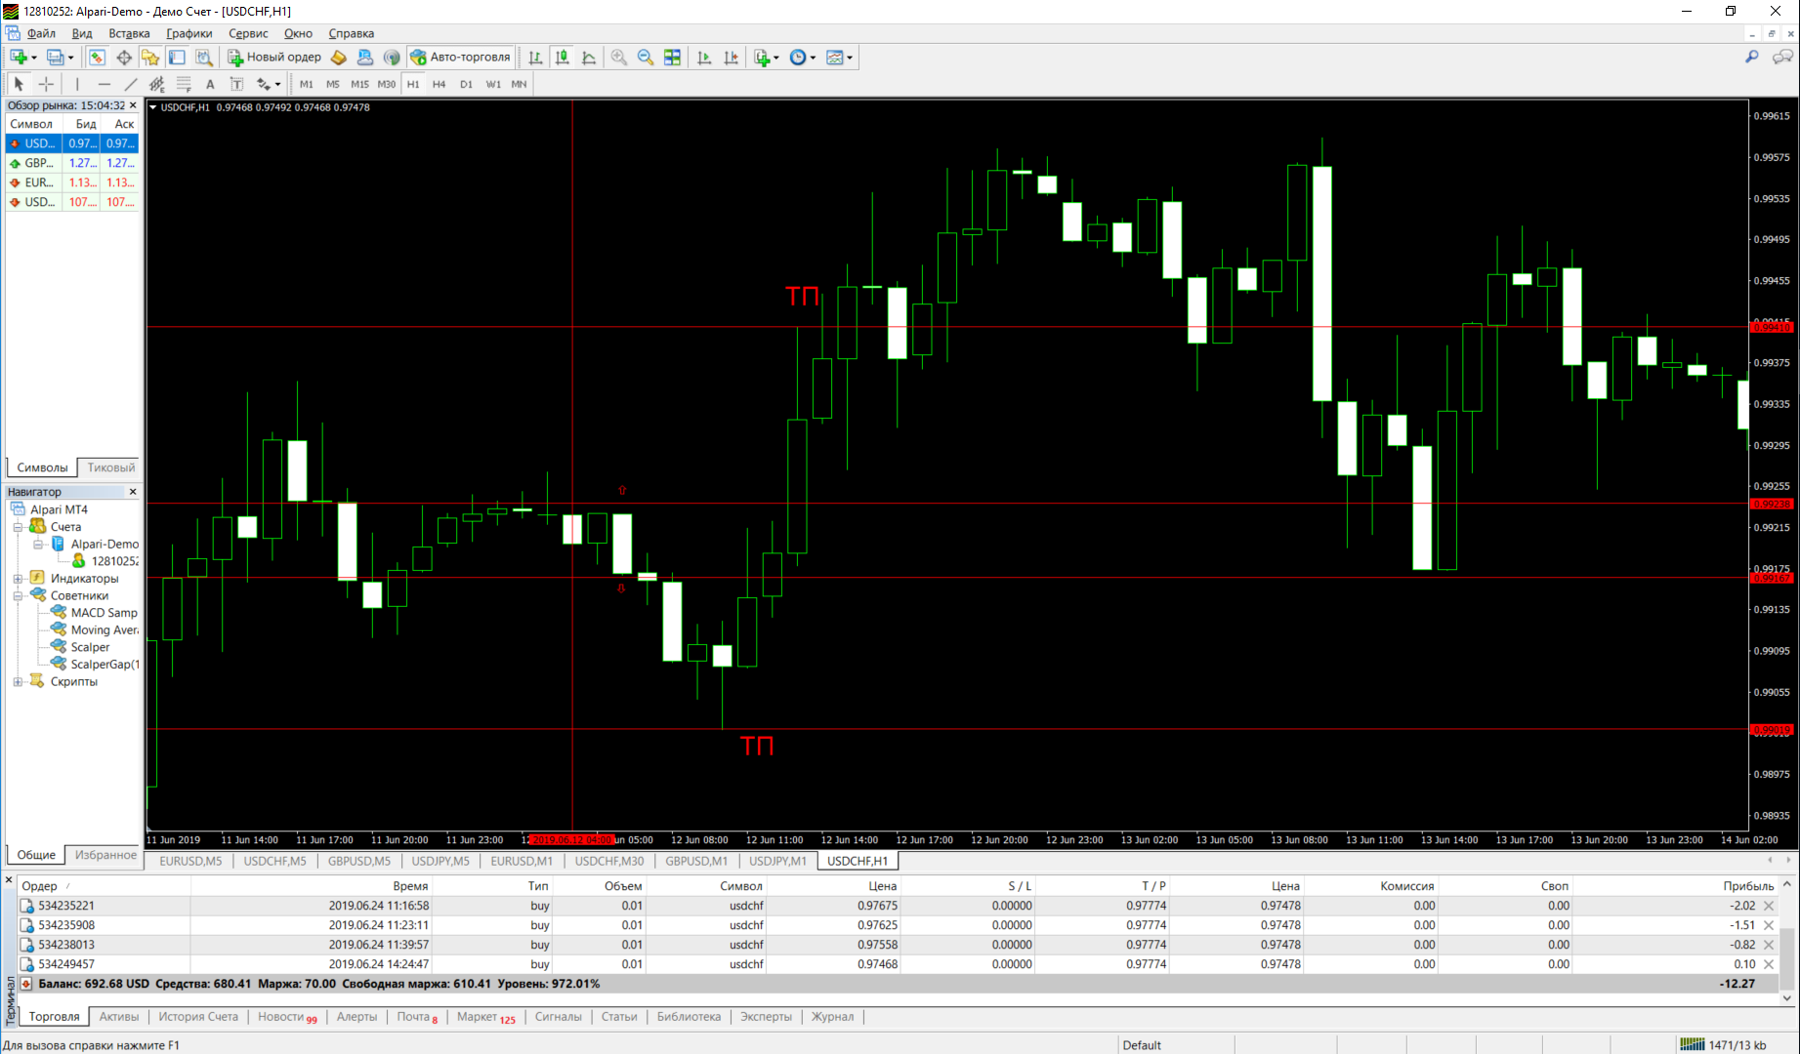Switch timeframe to M1
Viewport: 1800px width, 1054px height.
coord(307,84)
